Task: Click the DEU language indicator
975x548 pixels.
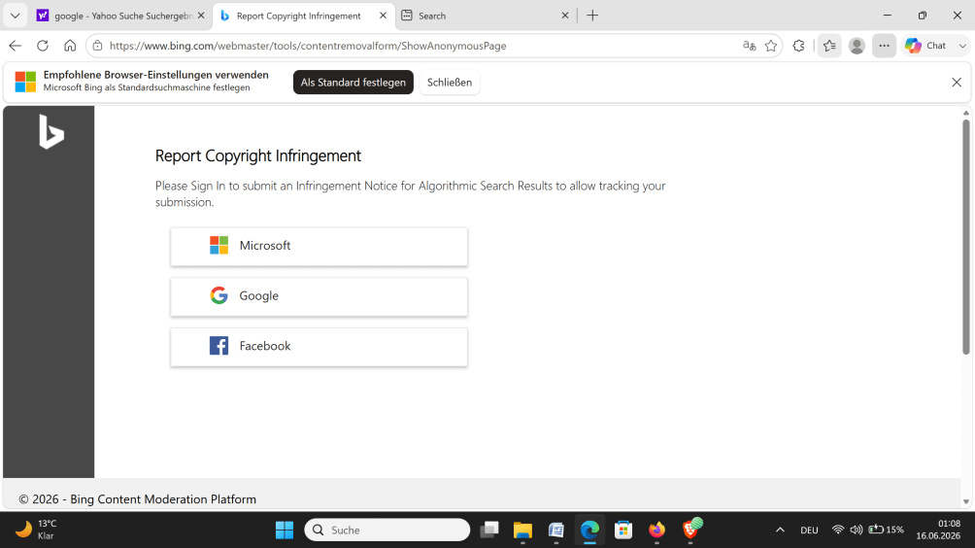Action: click(x=809, y=530)
